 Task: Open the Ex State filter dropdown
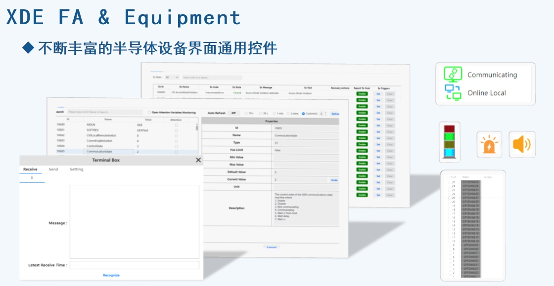172,78
